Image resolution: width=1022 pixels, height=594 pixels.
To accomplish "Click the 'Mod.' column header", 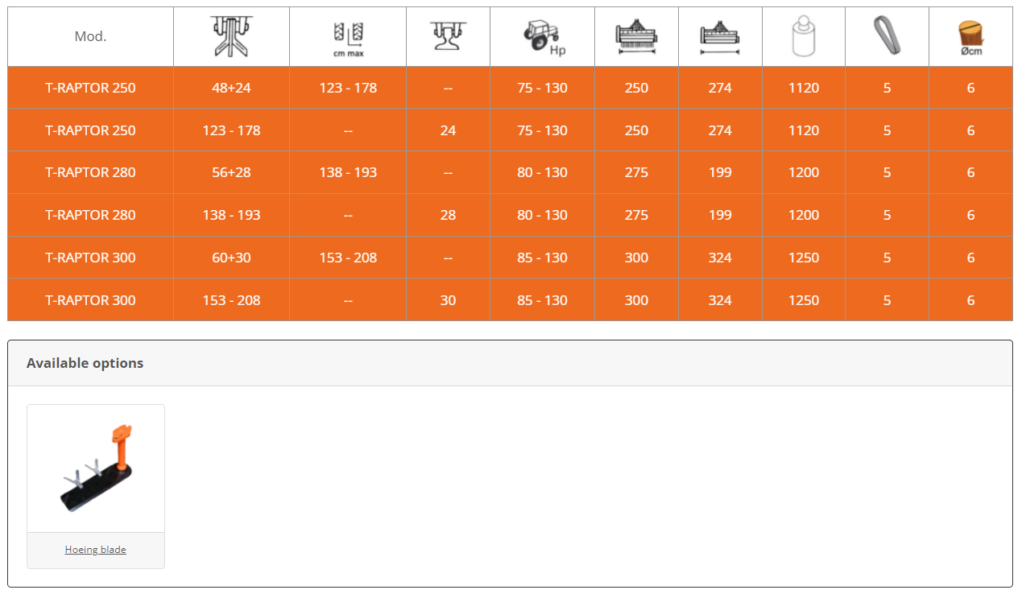I will (x=90, y=37).
